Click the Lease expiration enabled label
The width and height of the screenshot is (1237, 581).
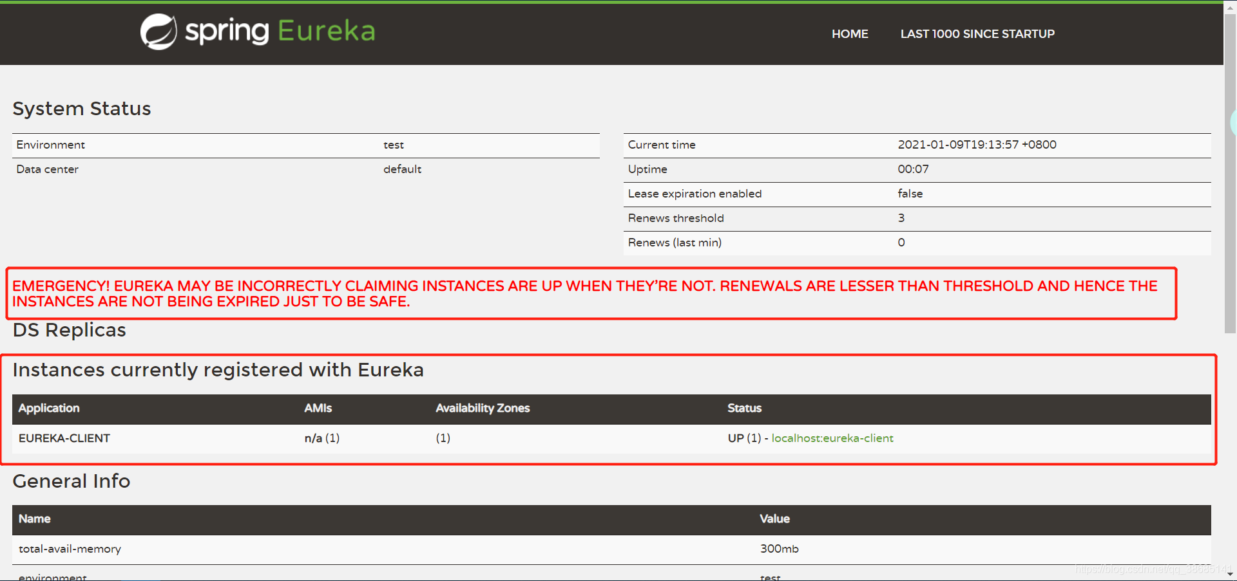coord(695,194)
